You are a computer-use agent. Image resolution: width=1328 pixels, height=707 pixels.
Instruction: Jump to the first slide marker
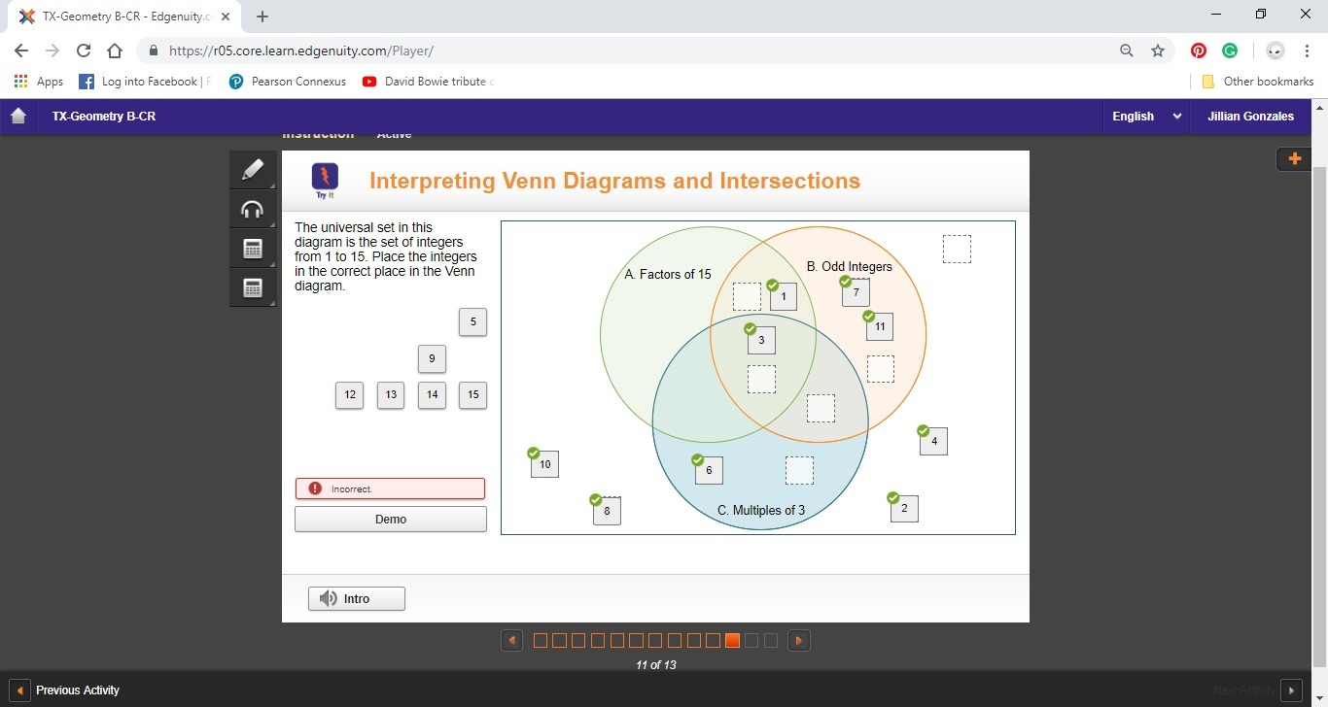click(541, 641)
